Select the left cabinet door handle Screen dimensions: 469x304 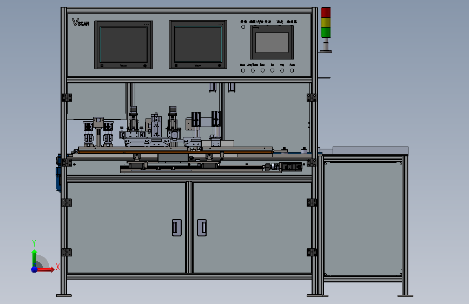[176, 227]
